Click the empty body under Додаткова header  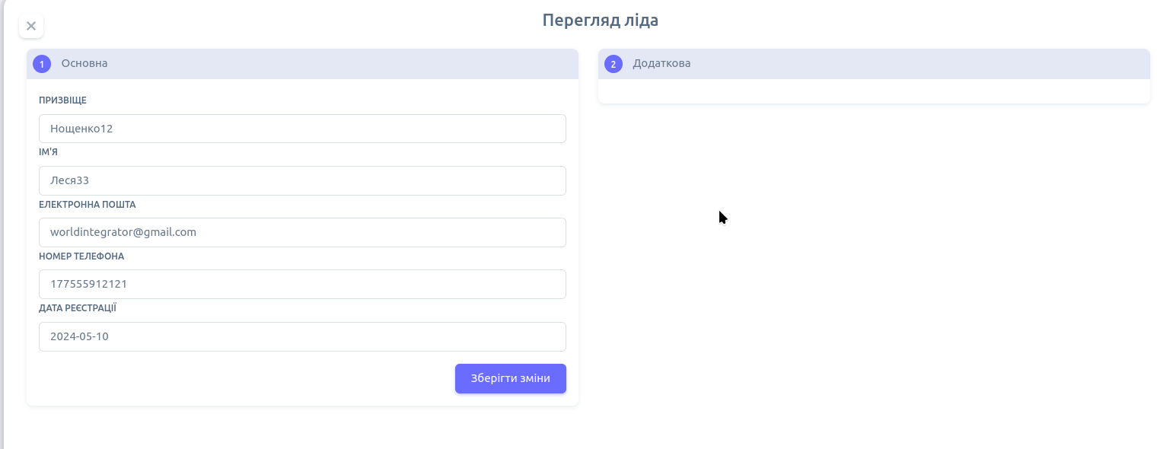[x=874, y=91]
